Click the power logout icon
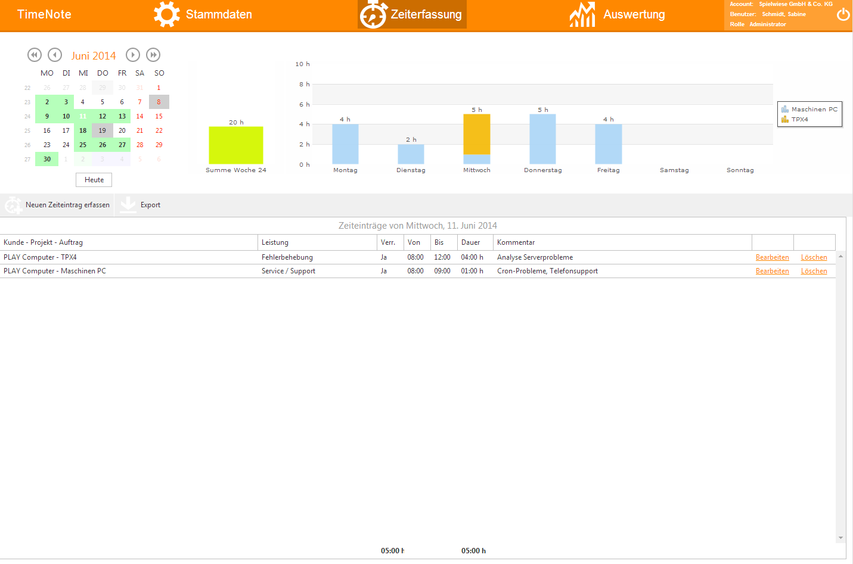The width and height of the screenshot is (853, 564). click(x=843, y=14)
